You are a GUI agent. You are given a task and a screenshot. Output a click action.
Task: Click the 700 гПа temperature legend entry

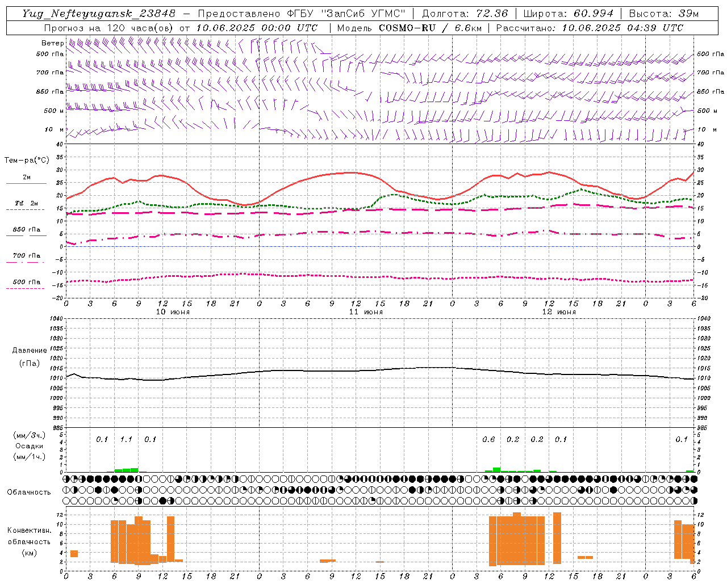(x=27, y=255)
